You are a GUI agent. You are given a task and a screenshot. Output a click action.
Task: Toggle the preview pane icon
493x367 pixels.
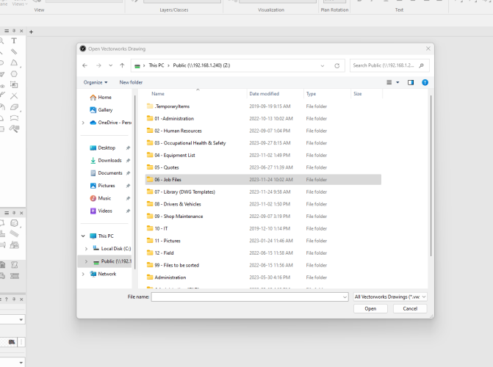pos(411,82)
